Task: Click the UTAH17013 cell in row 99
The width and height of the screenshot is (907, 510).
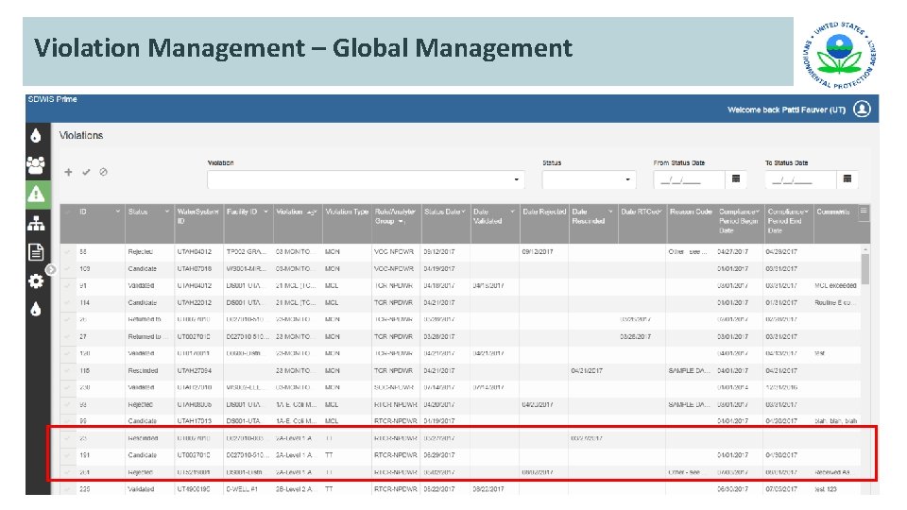Action: tap(195, 421)
